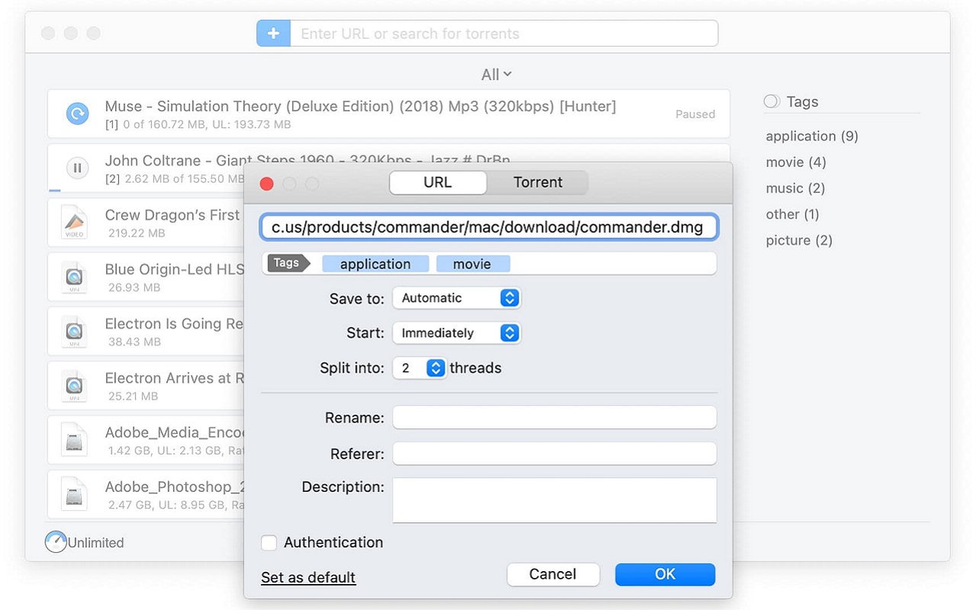Open the Start Immediately dropdown
Image resolution: width=976 pixels, height=610 pixels.
(x=457, y=333)
